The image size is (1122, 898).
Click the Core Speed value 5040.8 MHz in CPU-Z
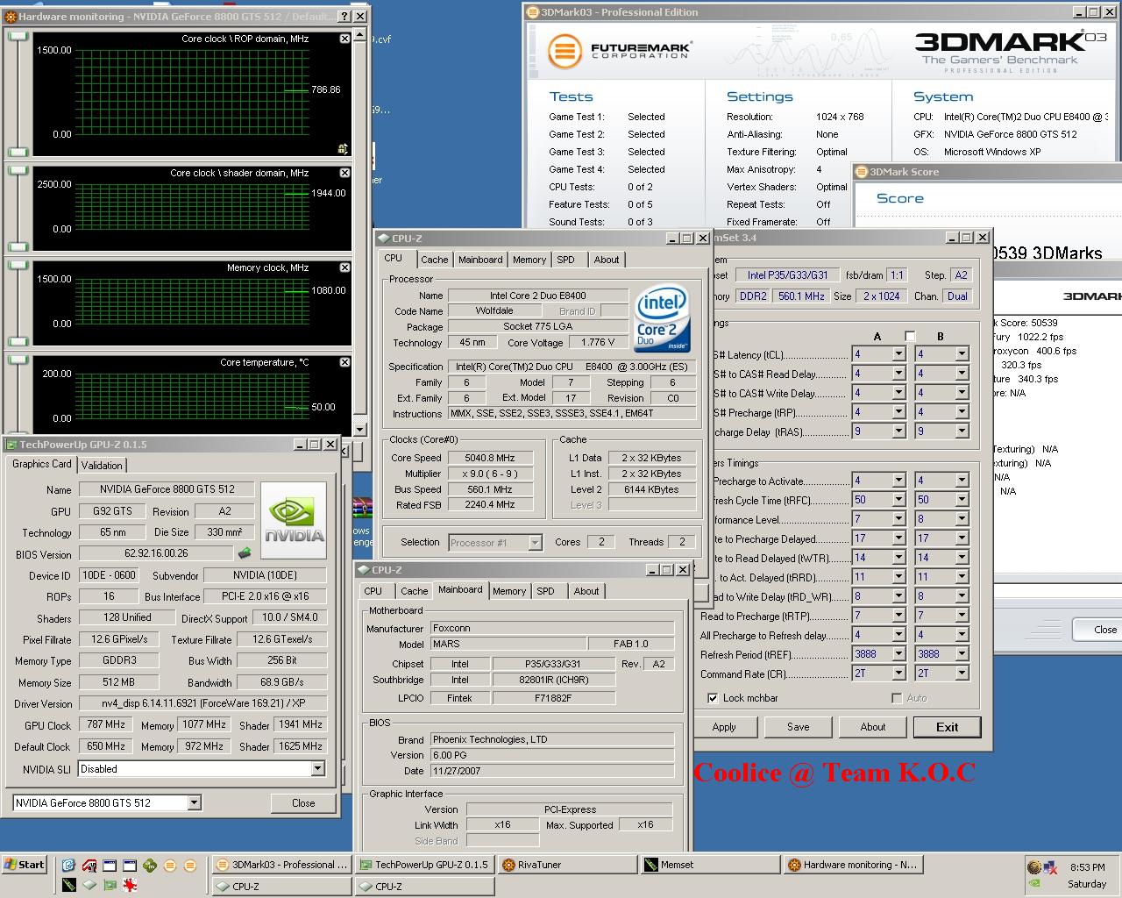pos(491,458)
